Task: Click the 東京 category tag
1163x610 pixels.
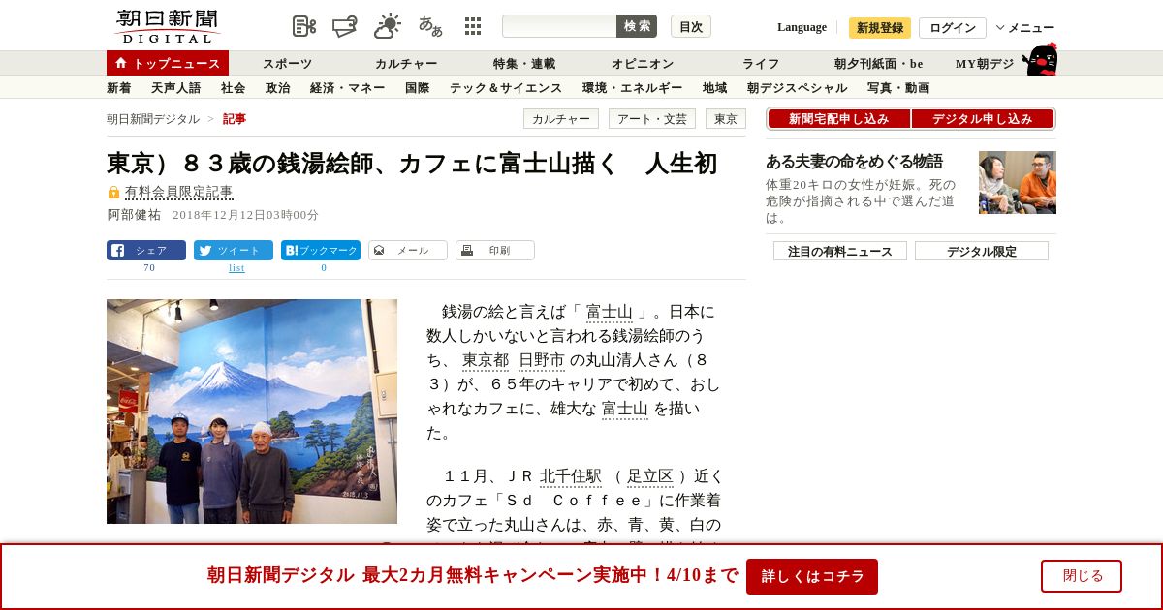Action: pos(726,119)
